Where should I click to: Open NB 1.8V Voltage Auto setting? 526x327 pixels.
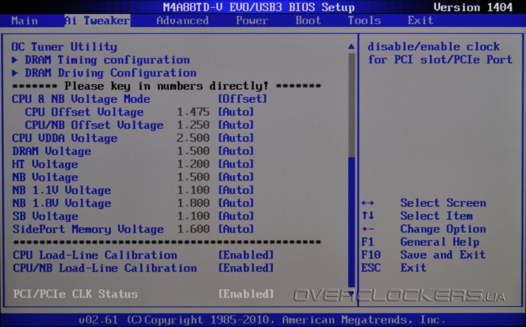click(236, 204)
